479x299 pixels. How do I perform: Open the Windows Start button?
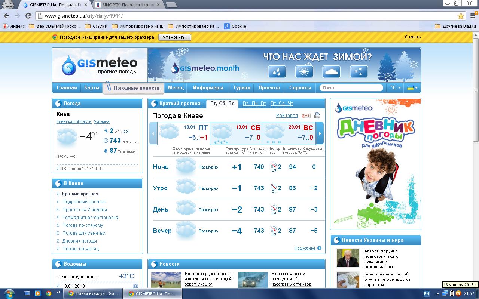pos(9,293)
